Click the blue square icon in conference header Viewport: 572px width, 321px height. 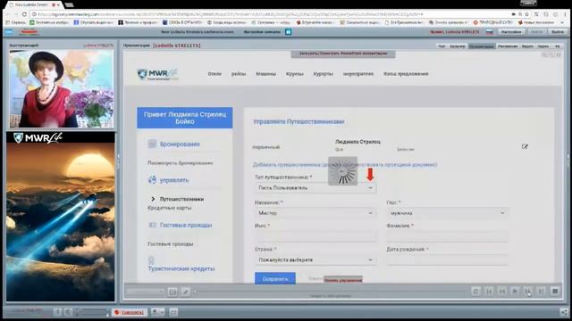(x=288, y=32)
